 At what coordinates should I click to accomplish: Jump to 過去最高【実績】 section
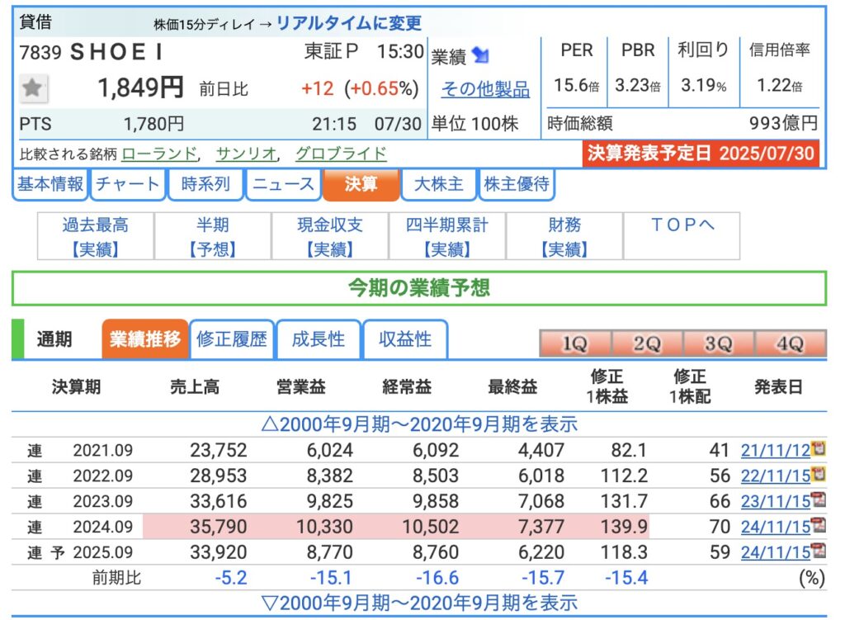(96, 236)
